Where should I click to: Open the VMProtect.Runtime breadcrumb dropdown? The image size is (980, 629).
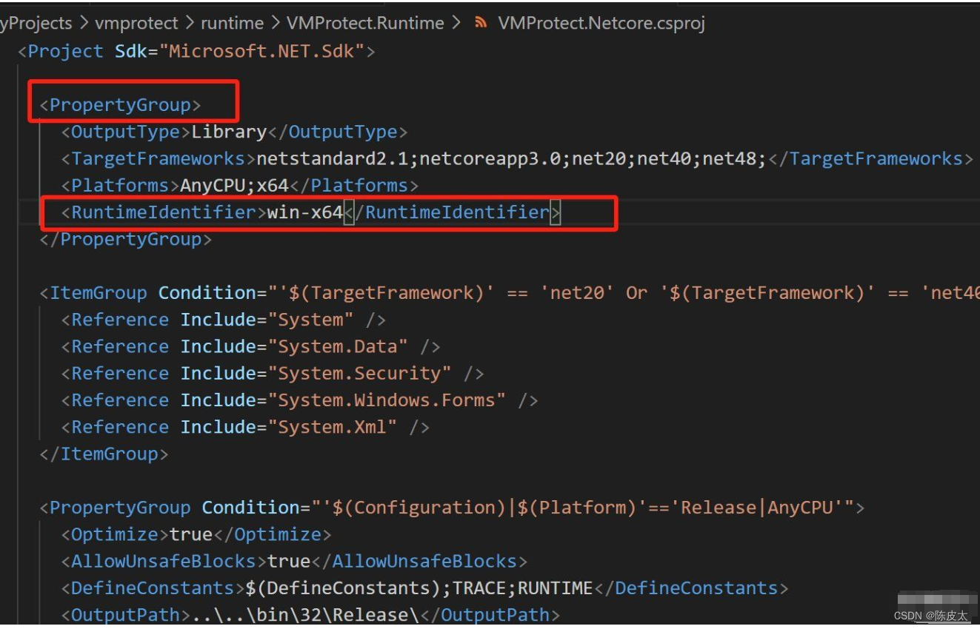[367, 22]
